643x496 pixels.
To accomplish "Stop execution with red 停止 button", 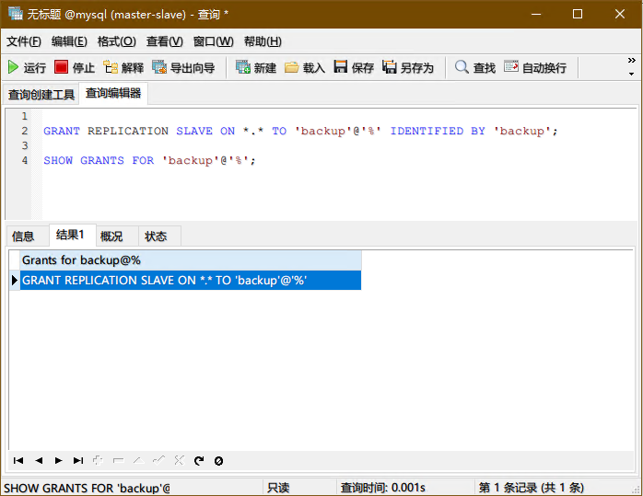I will pos(75,67).
